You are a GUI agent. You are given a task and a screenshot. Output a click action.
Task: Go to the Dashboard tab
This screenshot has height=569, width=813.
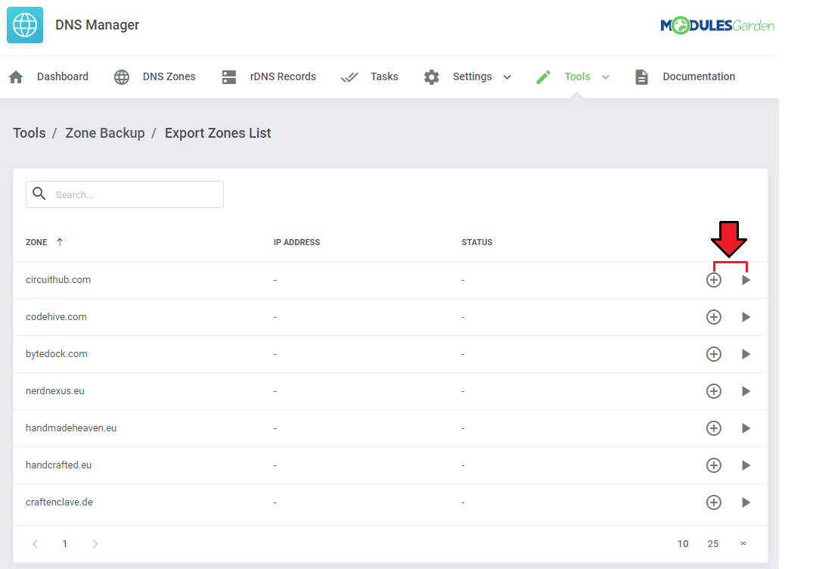49,77
